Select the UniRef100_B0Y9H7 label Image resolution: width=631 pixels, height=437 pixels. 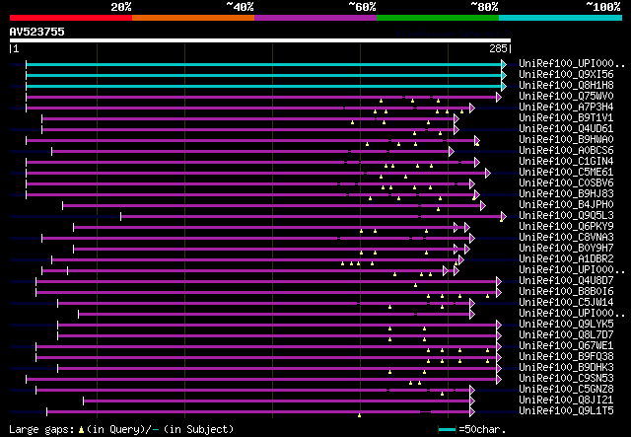[566, 249]
